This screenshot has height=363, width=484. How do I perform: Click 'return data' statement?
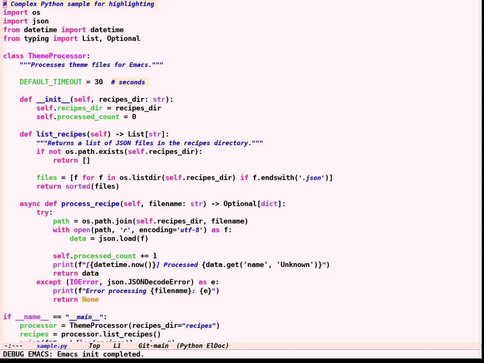tap(76, 273)
